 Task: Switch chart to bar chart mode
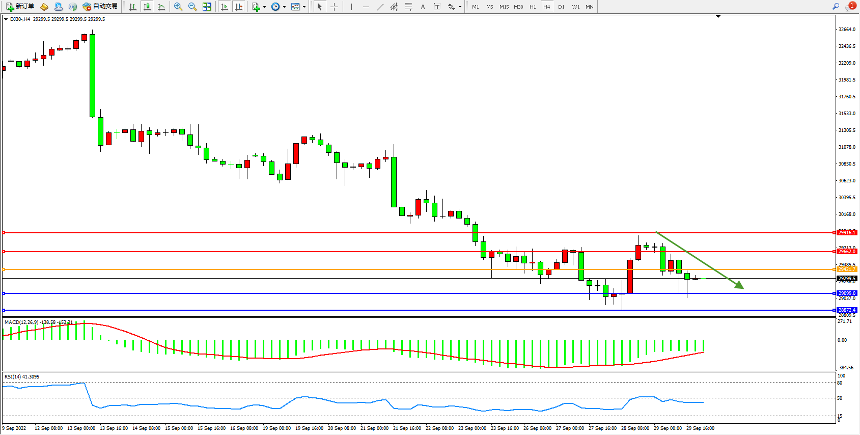[133, 7]
